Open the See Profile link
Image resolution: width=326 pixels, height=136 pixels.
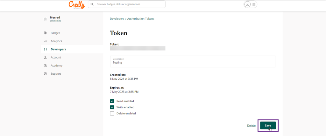coord(55,21)
